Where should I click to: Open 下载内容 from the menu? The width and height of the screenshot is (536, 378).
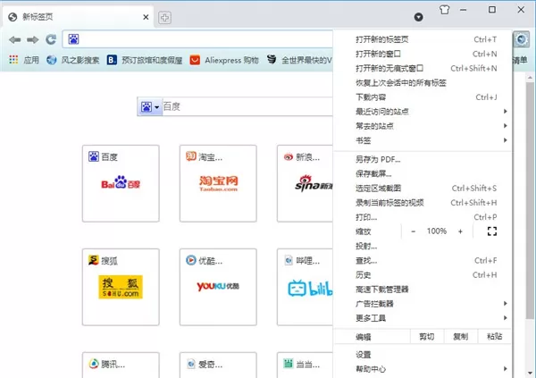point(423,97)
